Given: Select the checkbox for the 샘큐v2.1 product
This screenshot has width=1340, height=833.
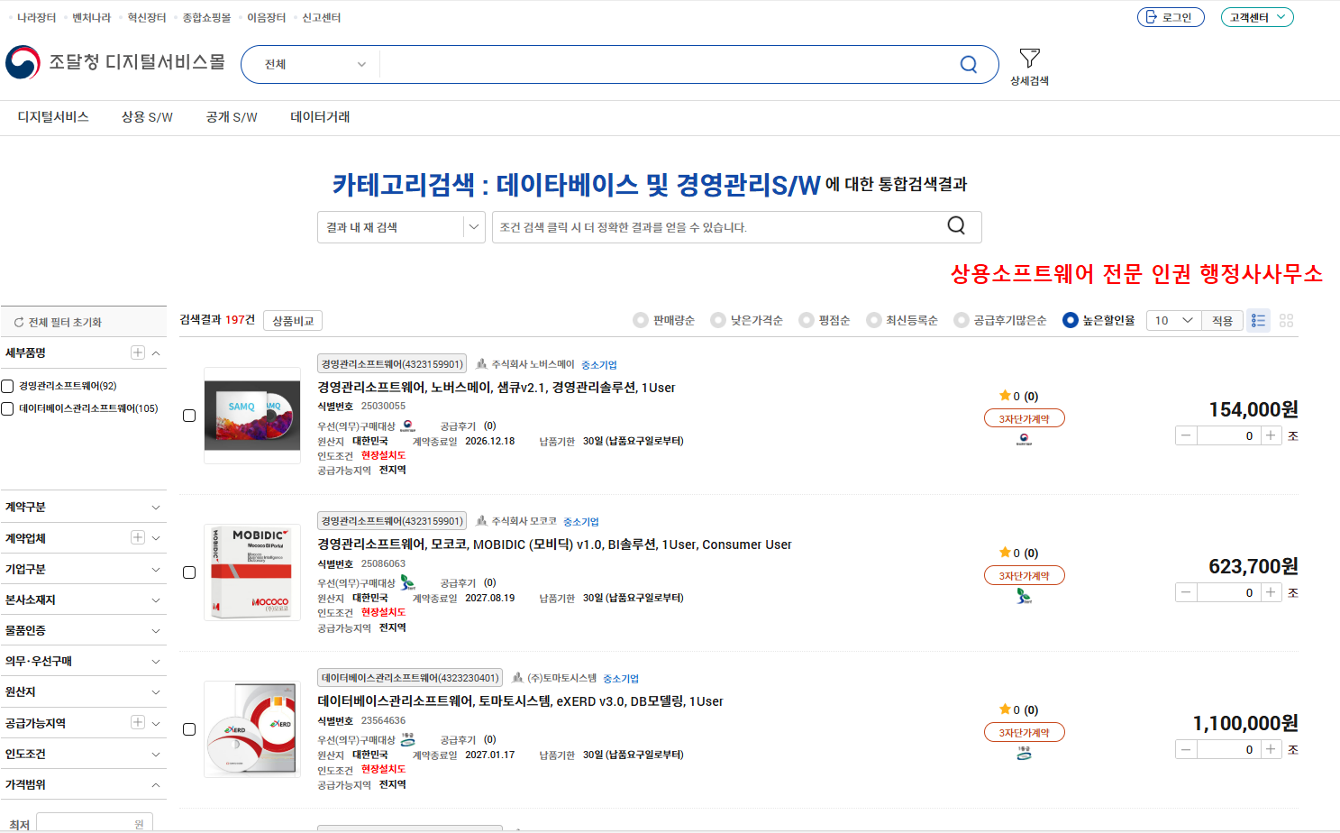Looking at the screenshot, I should tap(189, 416).
